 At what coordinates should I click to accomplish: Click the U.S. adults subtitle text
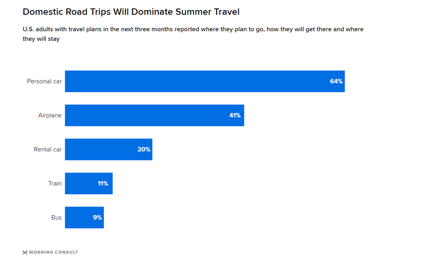193,34
